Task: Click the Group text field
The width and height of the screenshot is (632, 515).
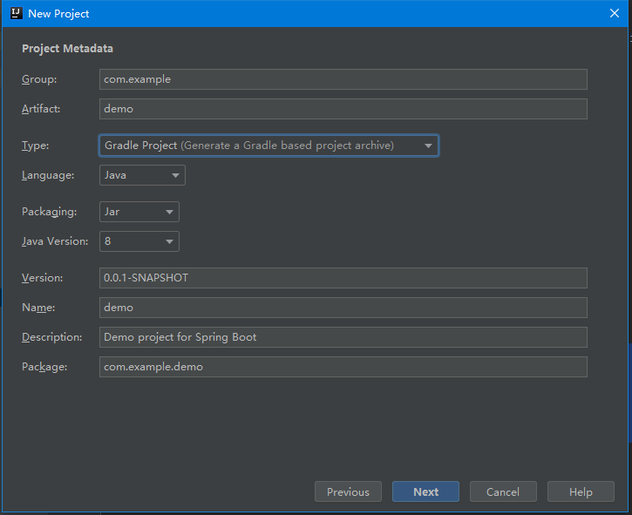Action: point(343,79)
